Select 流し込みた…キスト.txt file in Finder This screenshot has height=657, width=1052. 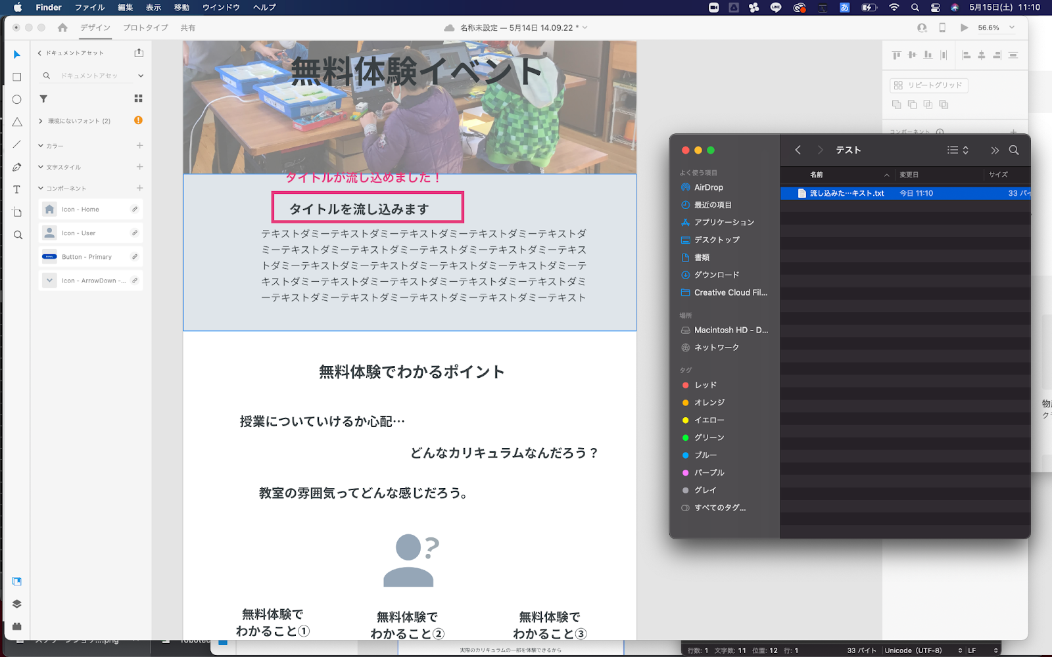coord(905,193)
